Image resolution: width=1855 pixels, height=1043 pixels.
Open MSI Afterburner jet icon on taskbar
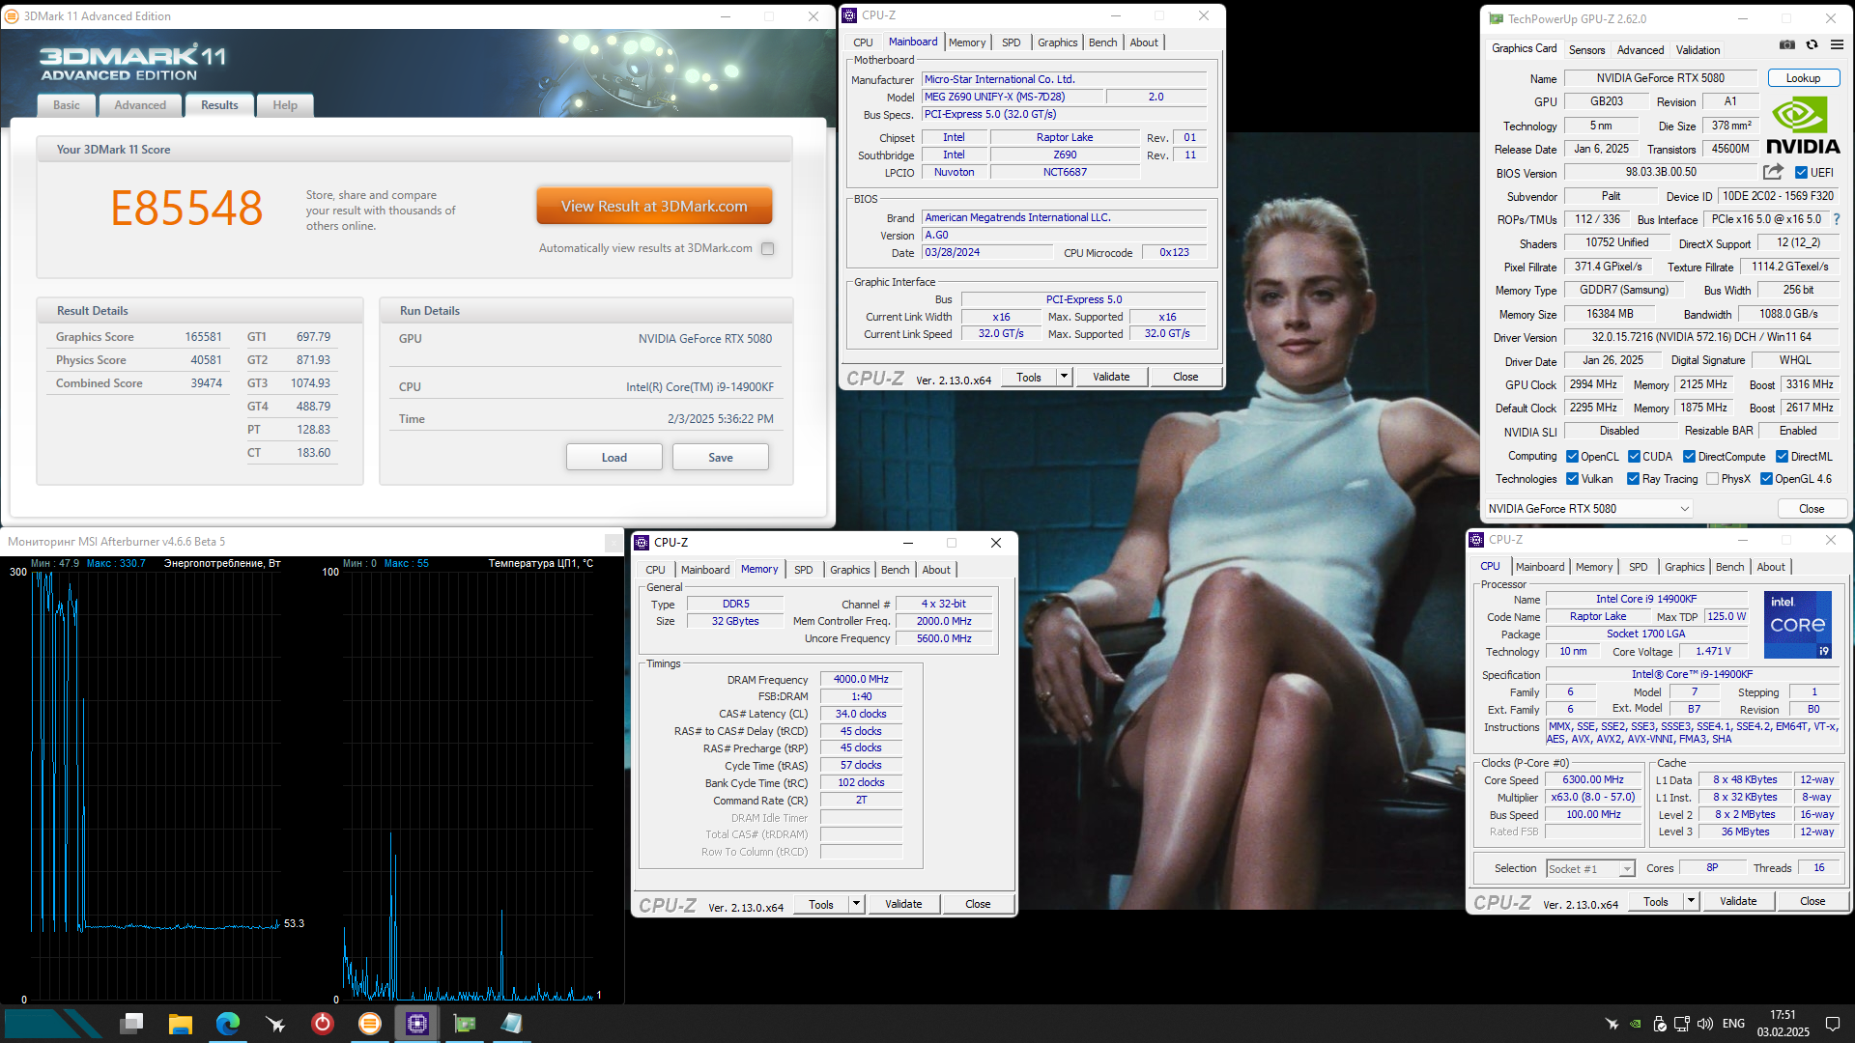[275, 1024]
